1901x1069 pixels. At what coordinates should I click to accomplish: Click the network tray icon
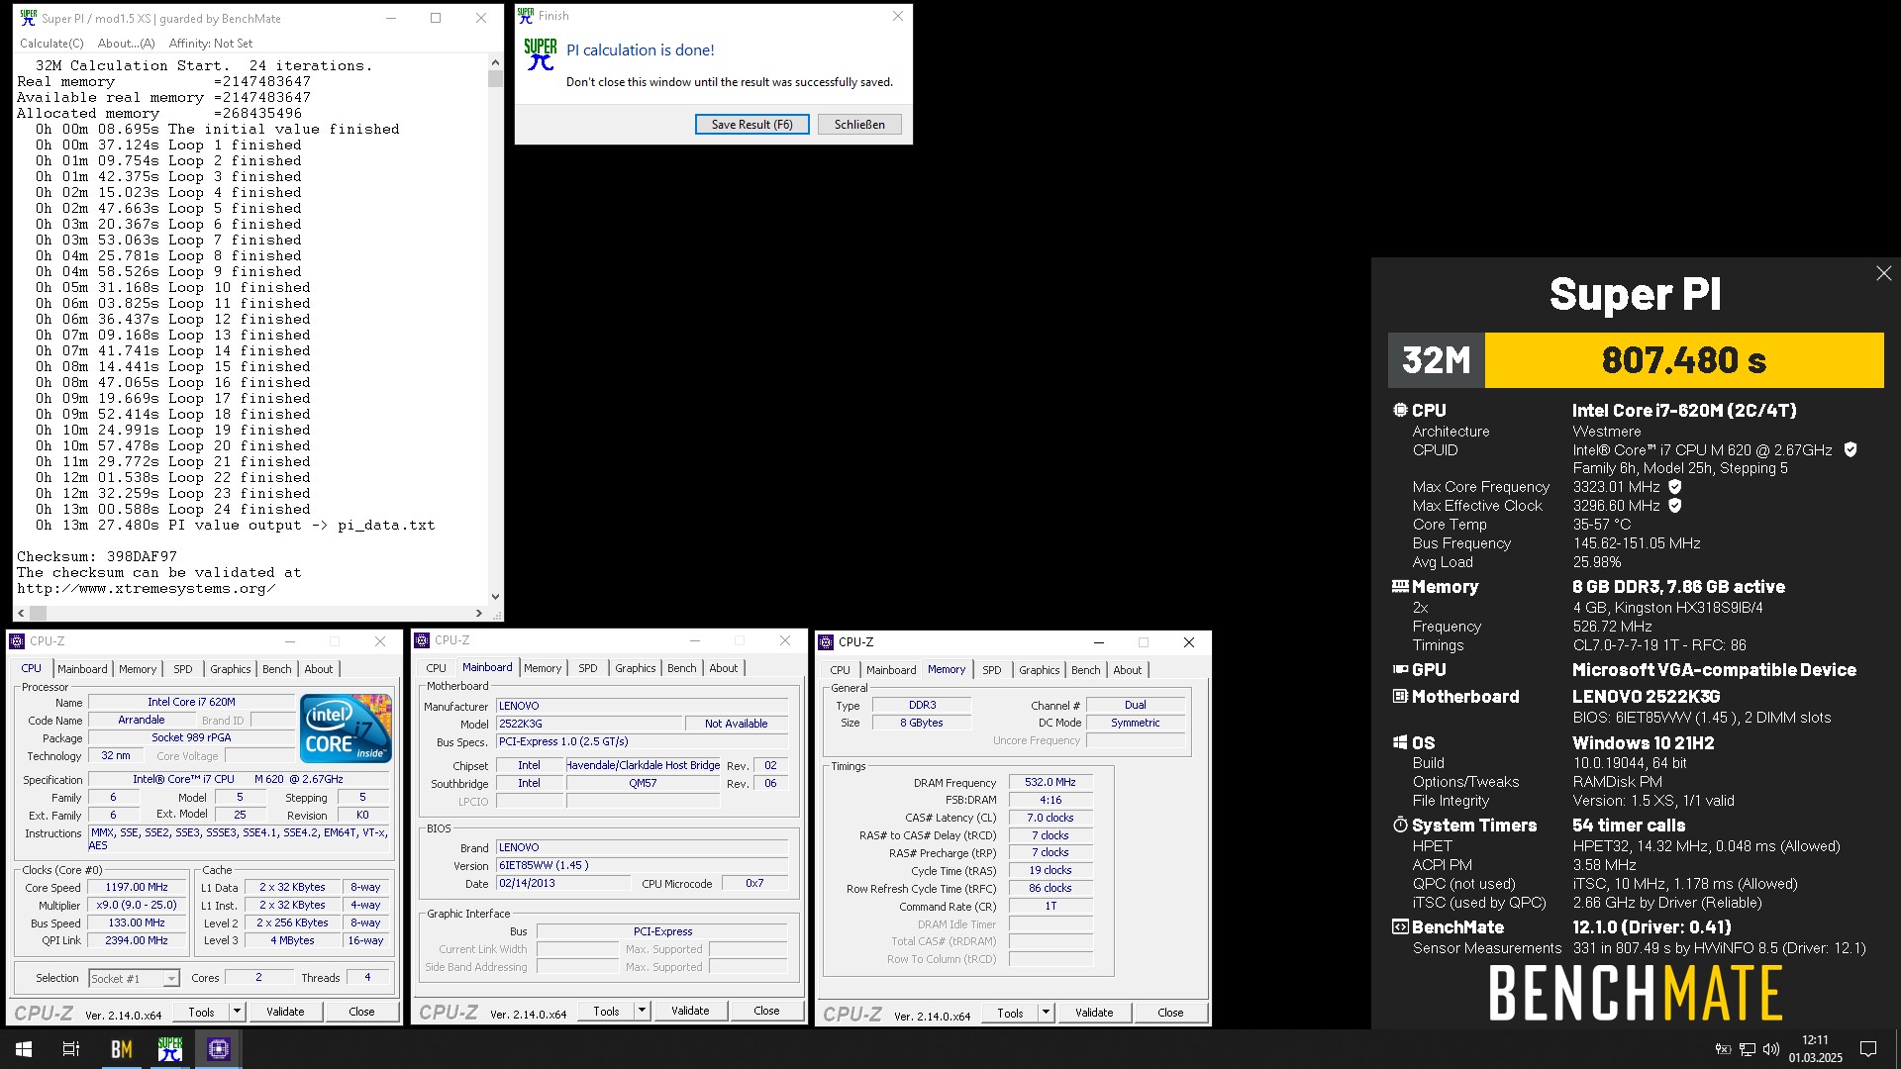pos(1748,1049)
